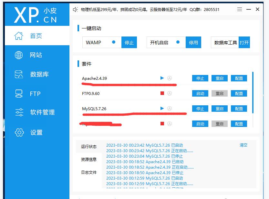Minimize the XP.CN window

(249, 9)
